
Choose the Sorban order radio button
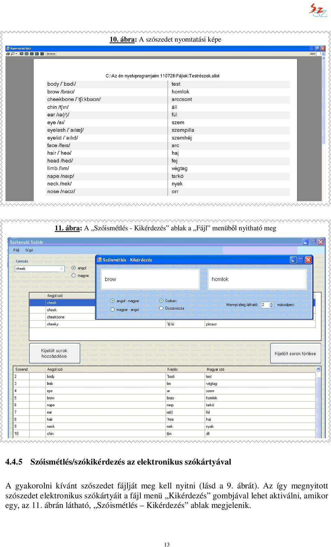click(x=161, y=301)
